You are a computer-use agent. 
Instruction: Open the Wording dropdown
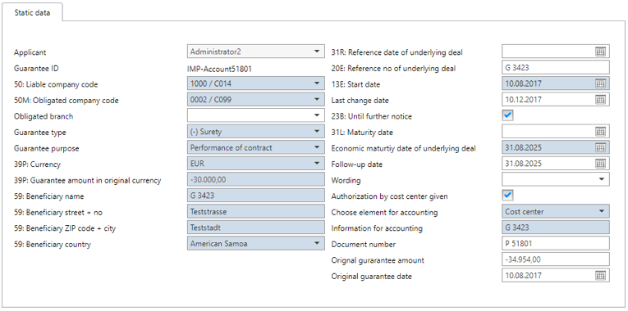556,179
